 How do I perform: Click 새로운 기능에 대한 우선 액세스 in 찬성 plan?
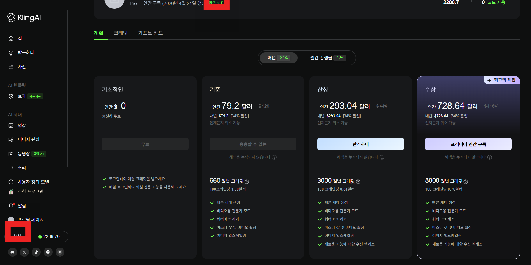349,244
